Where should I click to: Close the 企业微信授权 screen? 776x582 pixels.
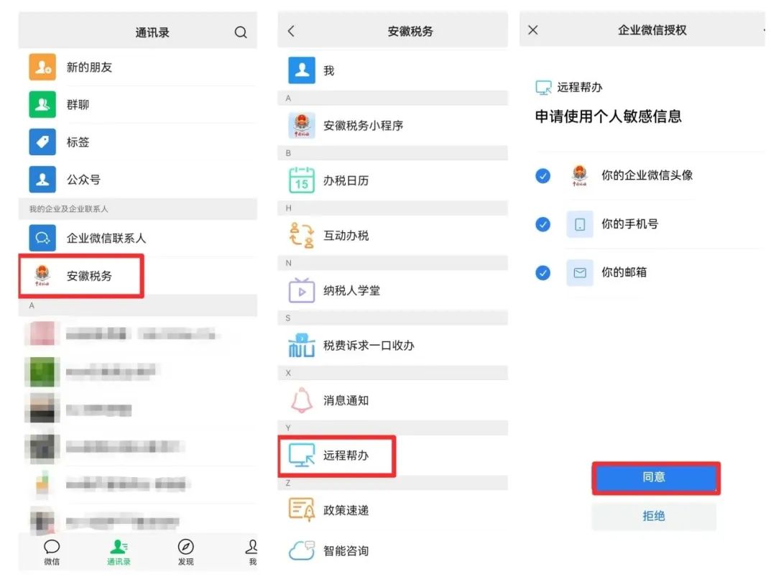tap(533, 30)
